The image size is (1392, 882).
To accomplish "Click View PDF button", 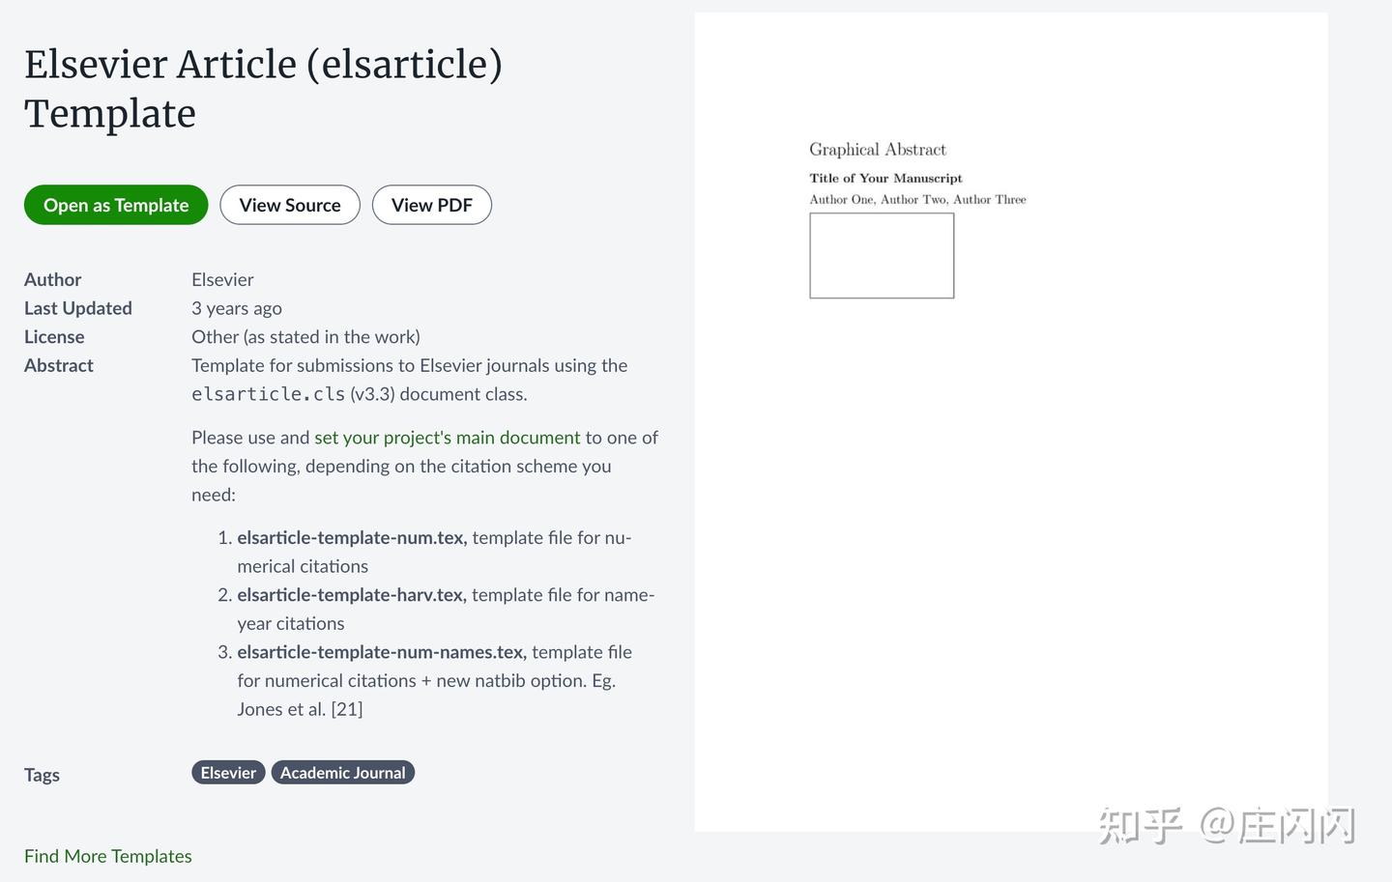I will [x=432, y=205].
